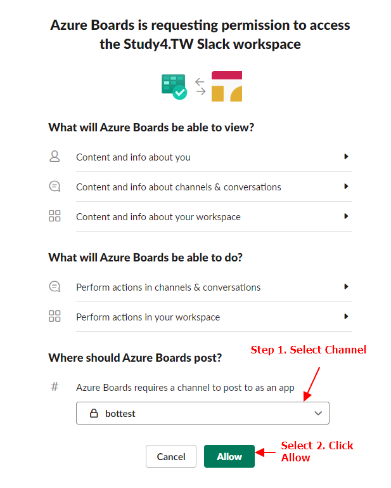Image resolution: width=391 pixels, height=488 pixels.
Task: Select 'Perform actions in your workspace' row text
Action: point(148,317)
